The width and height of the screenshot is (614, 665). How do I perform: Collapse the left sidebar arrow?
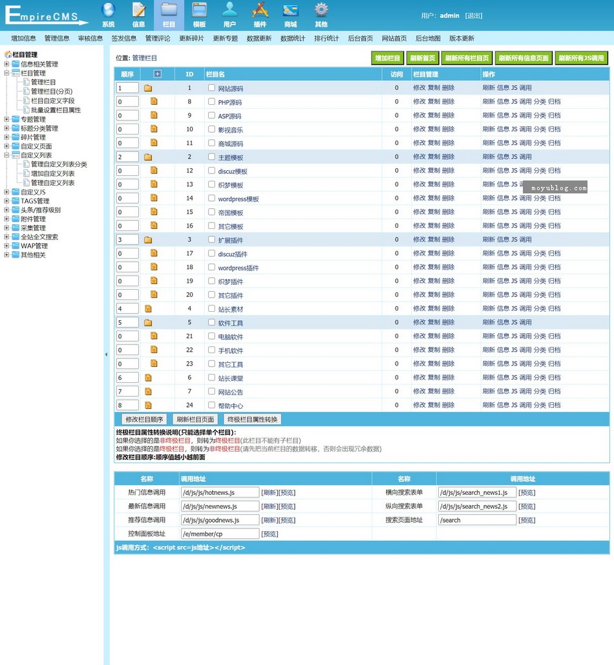[106, 354]
